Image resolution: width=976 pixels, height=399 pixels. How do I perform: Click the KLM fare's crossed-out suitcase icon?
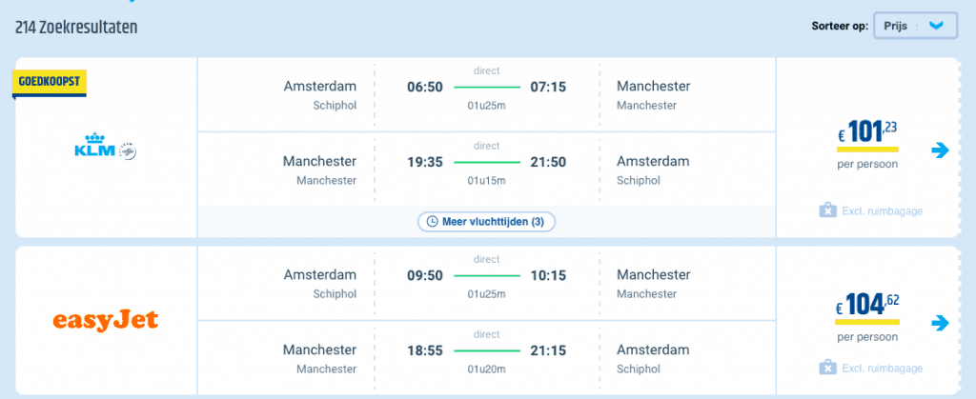[x=827, y=210]
